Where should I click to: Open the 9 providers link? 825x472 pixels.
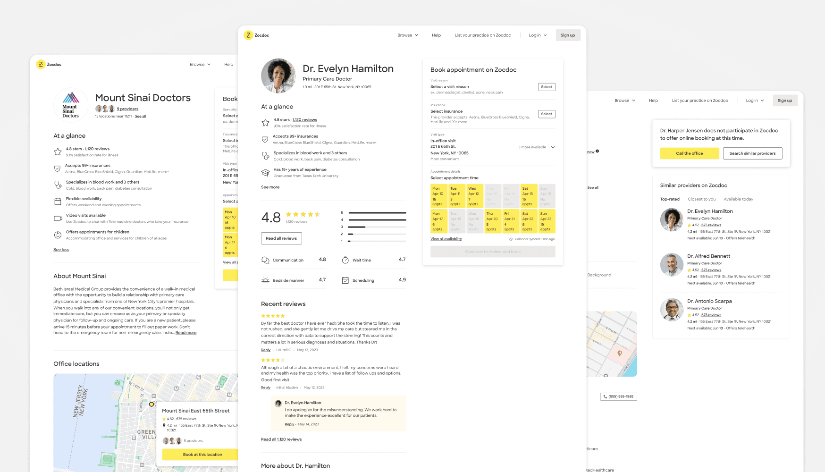point(127,109)
